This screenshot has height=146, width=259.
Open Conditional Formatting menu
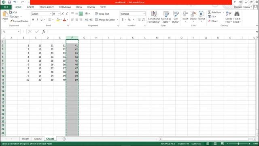(154, 17)
